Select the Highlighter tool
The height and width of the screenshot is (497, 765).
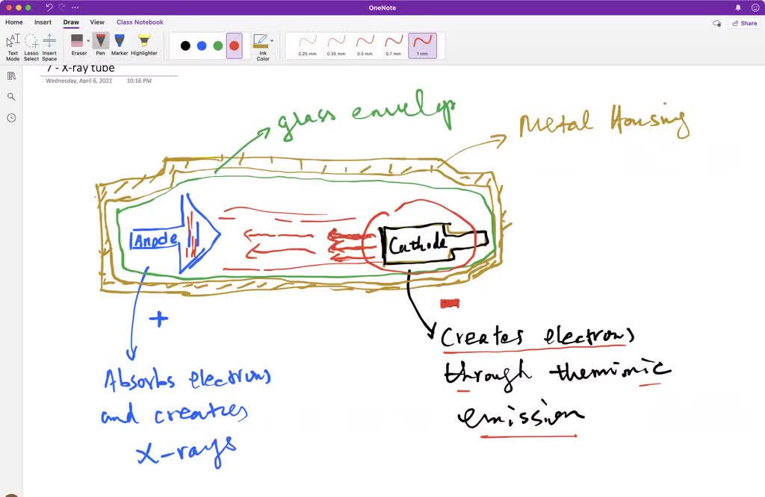click(x=144, y=45)
